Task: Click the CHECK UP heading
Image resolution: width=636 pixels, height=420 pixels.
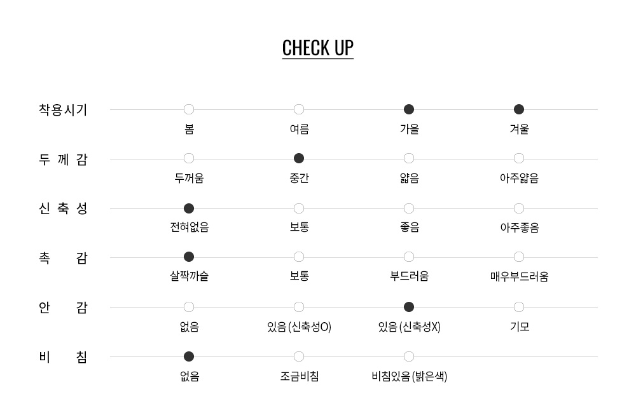Action: [317, 48]
